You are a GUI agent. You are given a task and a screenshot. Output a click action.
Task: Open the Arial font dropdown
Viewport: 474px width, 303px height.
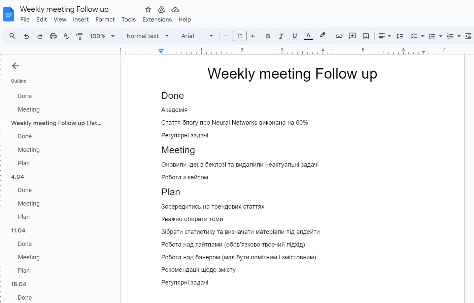[197, 36]
